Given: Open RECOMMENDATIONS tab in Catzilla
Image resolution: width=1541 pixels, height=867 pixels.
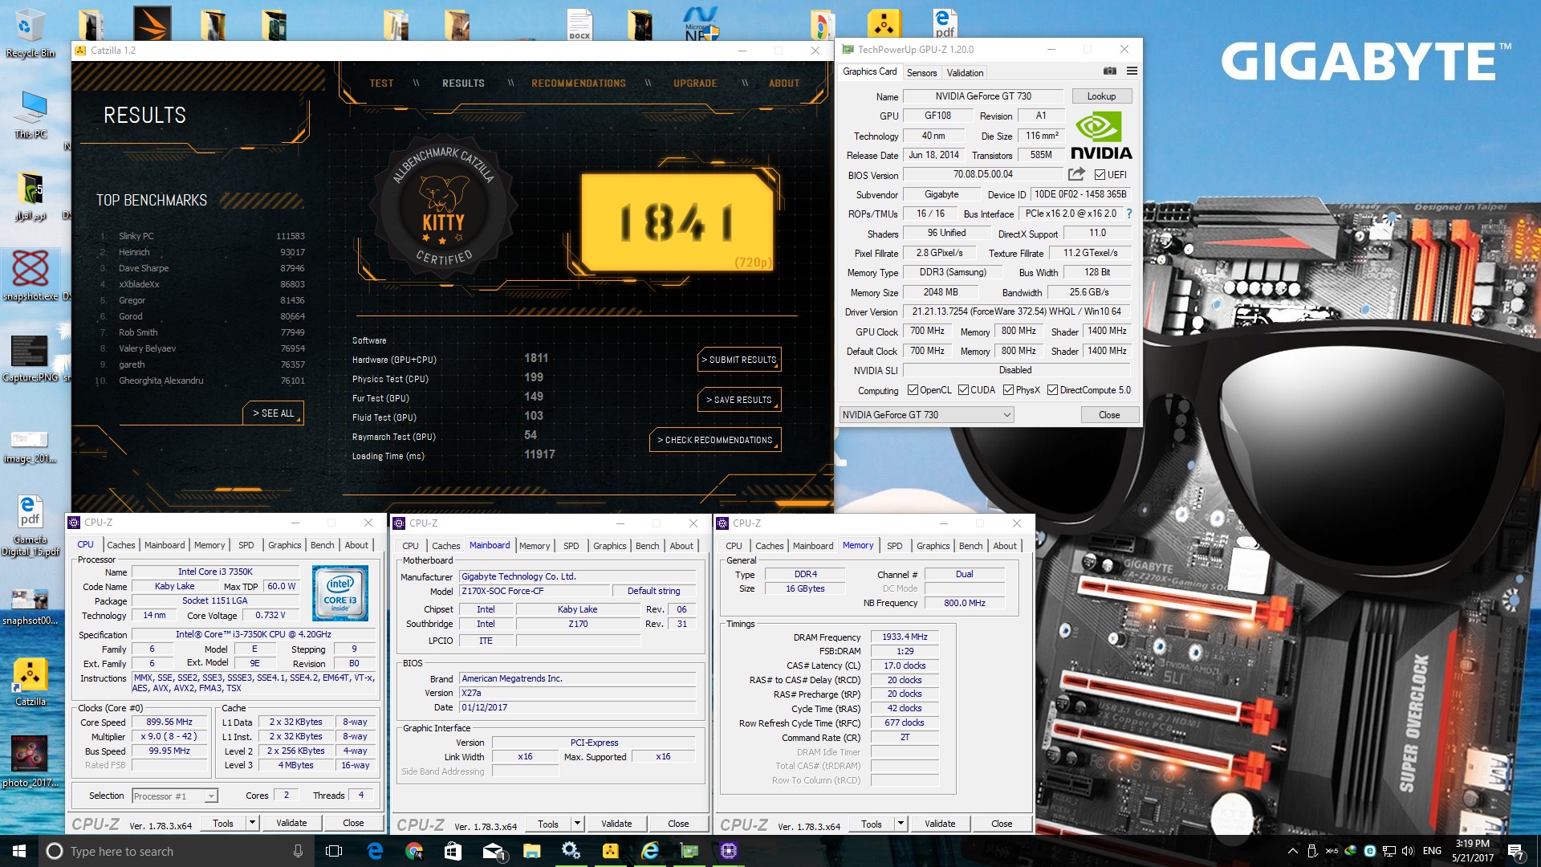Looking at the screenshot, I should (579, 83).
